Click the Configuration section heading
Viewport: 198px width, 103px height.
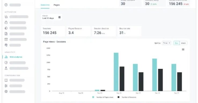[x=12, y=76]
